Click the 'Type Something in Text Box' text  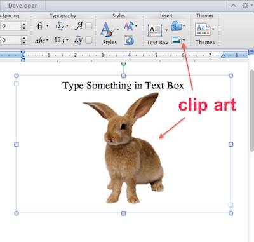(x=123, y=86)
